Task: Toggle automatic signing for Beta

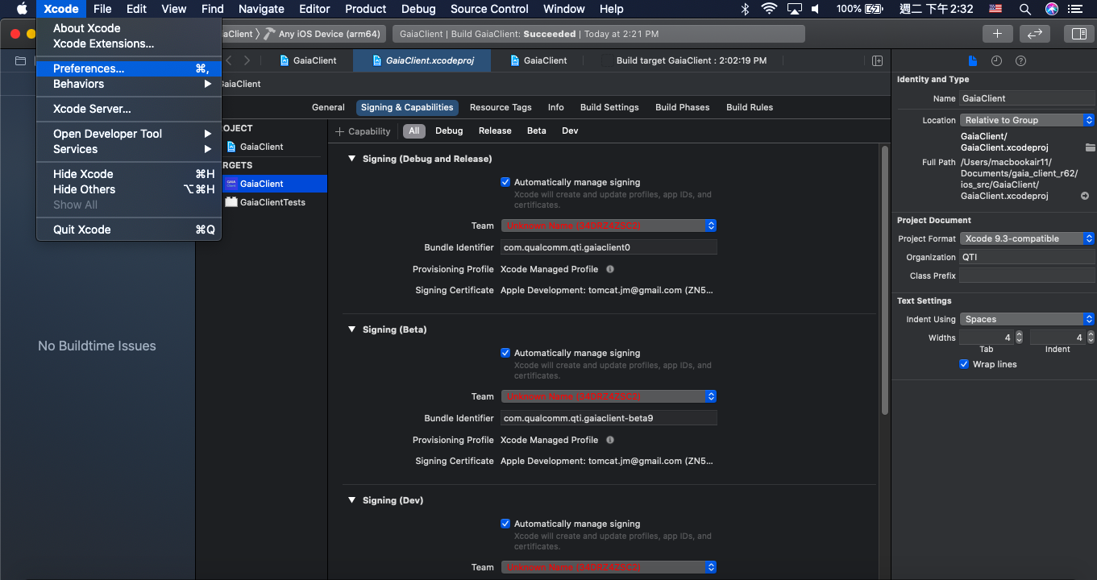Action: click(x=505, y=353)
